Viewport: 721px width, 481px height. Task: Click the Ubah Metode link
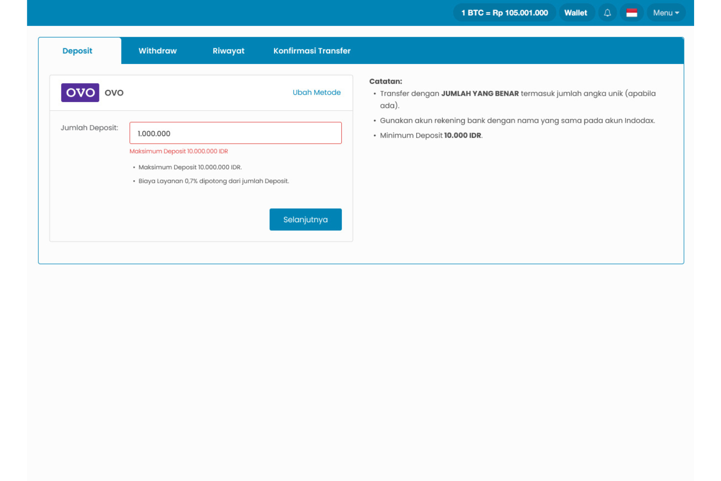[x=317, y=92]
